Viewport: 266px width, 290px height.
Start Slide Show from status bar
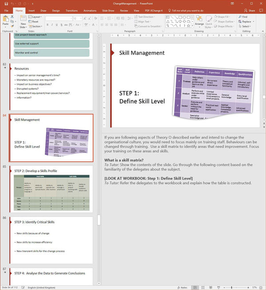(219, 288)
